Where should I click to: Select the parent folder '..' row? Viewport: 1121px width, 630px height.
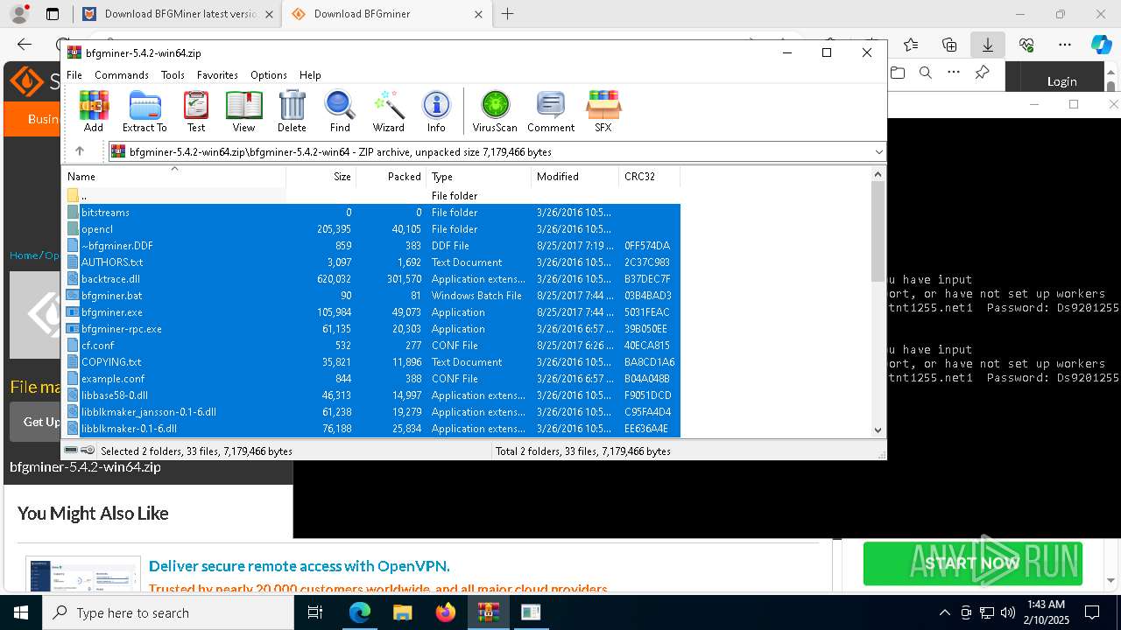372,196
